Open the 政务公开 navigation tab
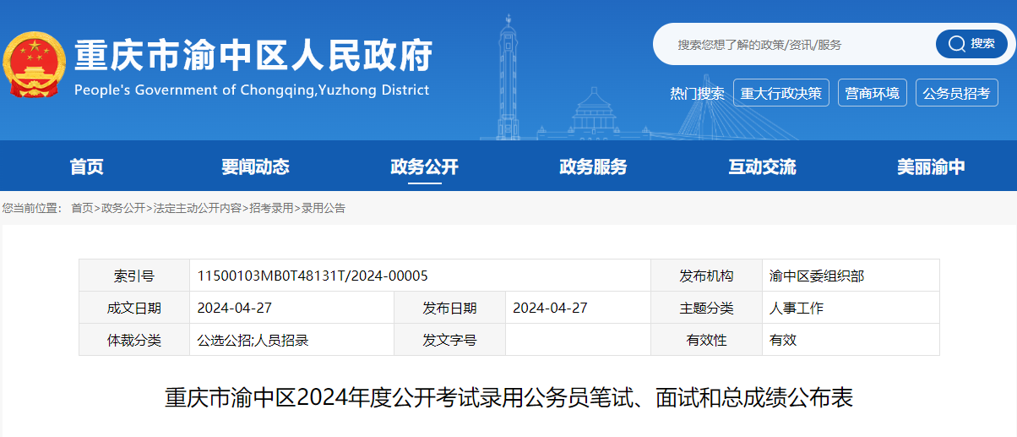Screen dimensions: 1017x437 (x=424, y=167)
